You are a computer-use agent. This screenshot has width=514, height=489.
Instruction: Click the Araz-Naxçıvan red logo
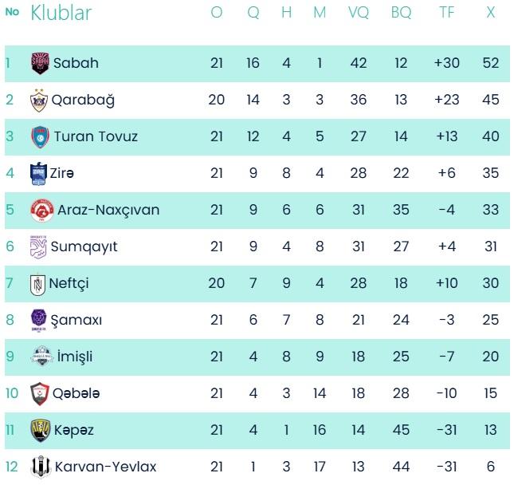pos(40,210)
